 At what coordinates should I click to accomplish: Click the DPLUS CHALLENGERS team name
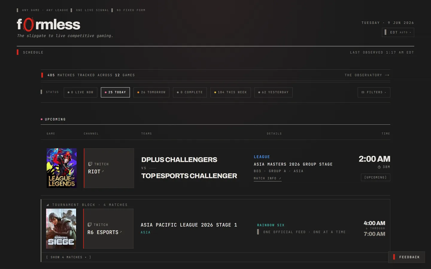[179, 160]
